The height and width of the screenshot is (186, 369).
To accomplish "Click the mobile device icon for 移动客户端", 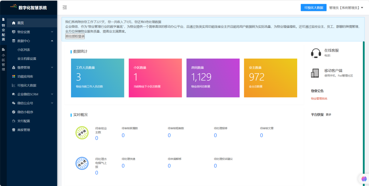I will pos(315,73).
